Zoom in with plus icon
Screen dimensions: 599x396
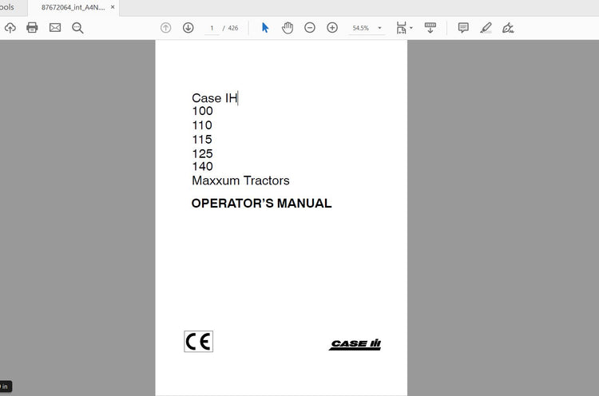pos(332,28)
